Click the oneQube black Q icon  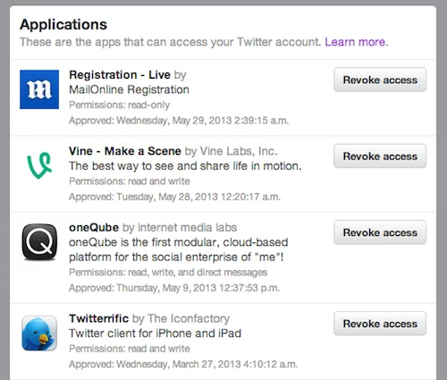pos(39,242)
